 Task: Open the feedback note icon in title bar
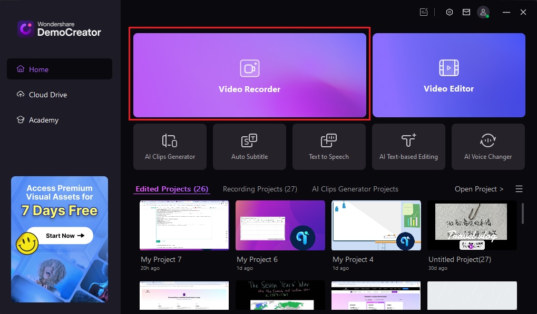click(x=424, y=12)
